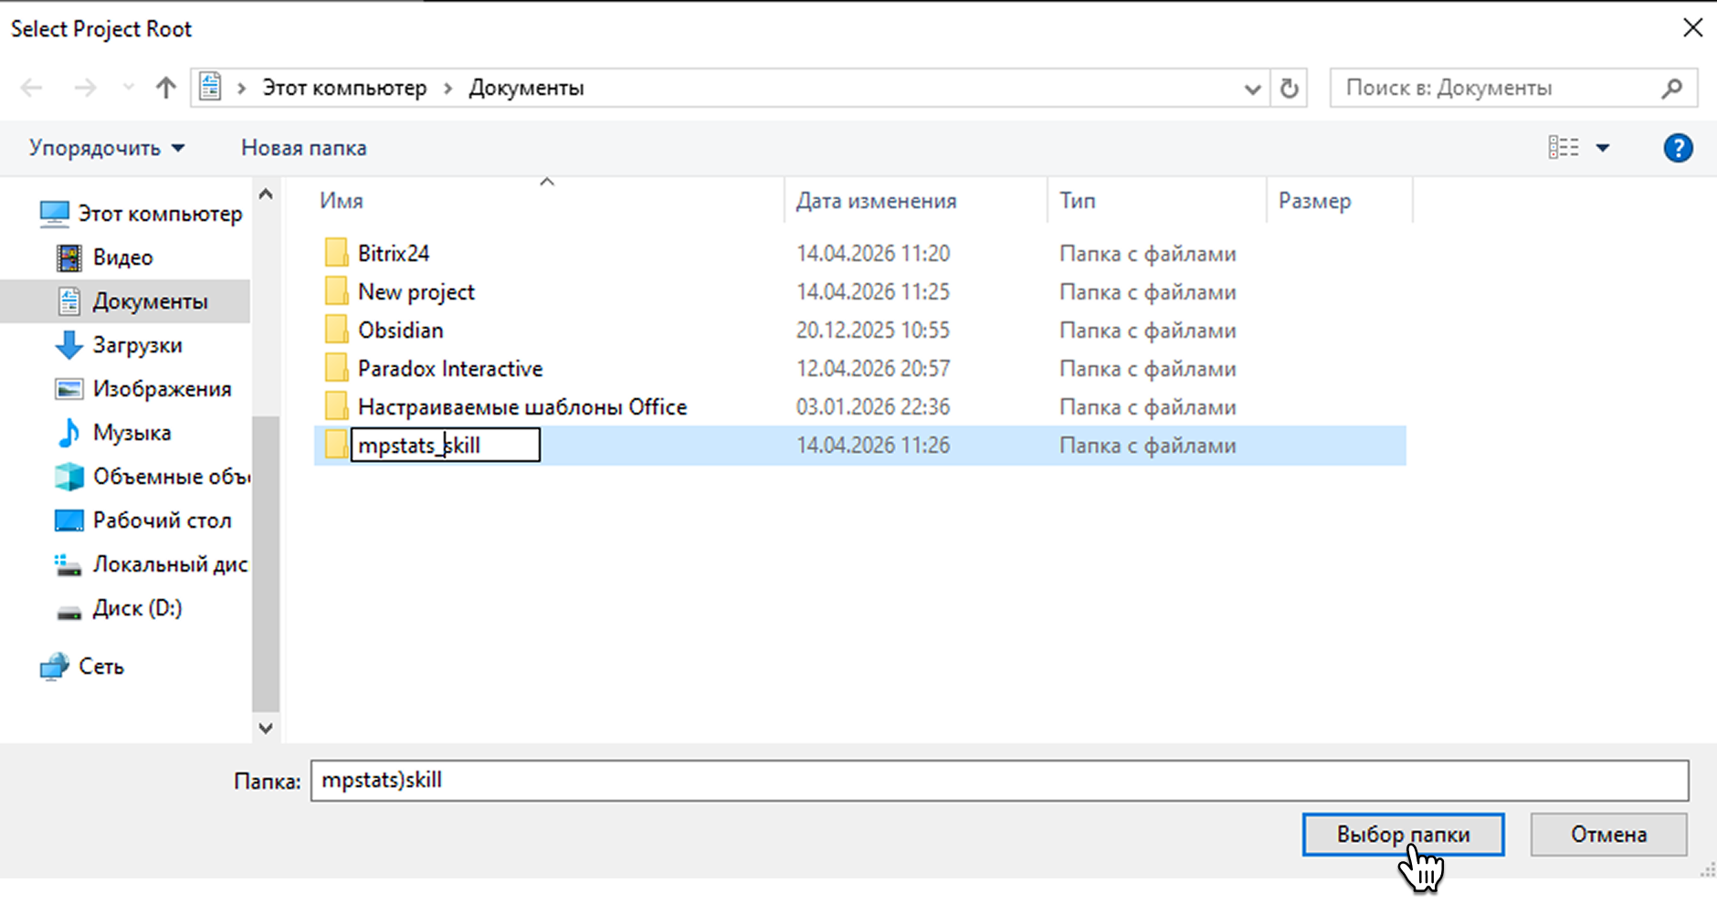Viewport: 1717px width, 904px height.
Task: Click the search magnifier icon
Action: point(1671,89)
